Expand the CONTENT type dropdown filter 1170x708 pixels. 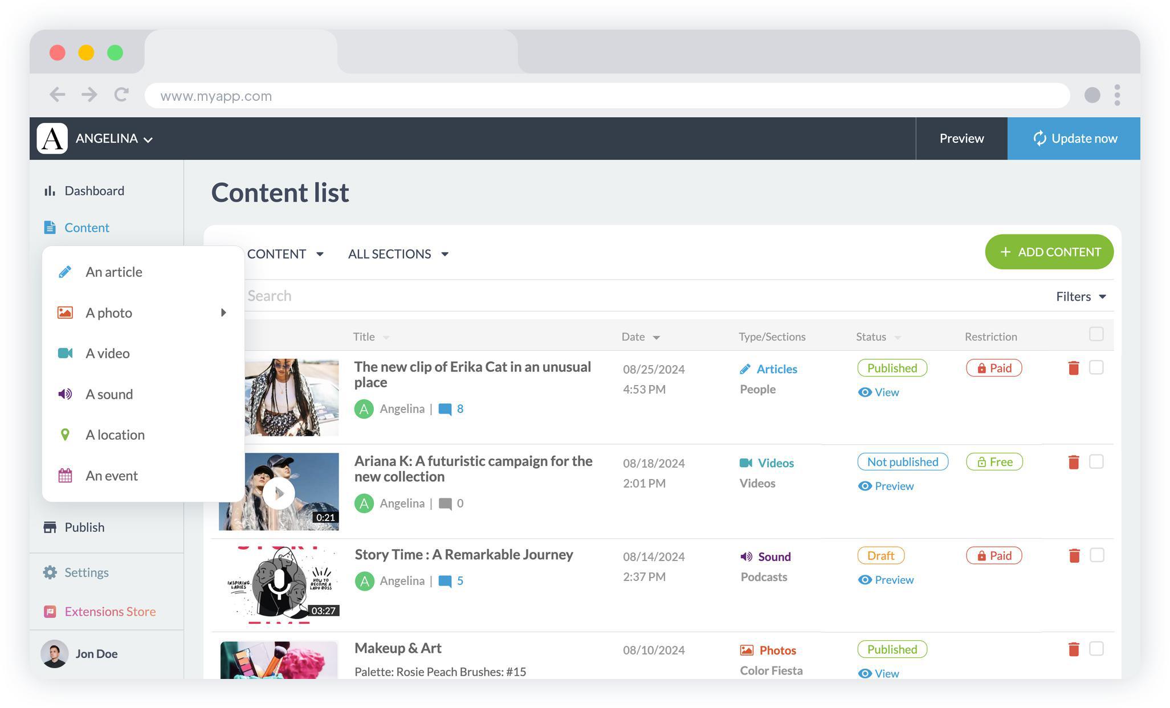[x=286, y=253]
